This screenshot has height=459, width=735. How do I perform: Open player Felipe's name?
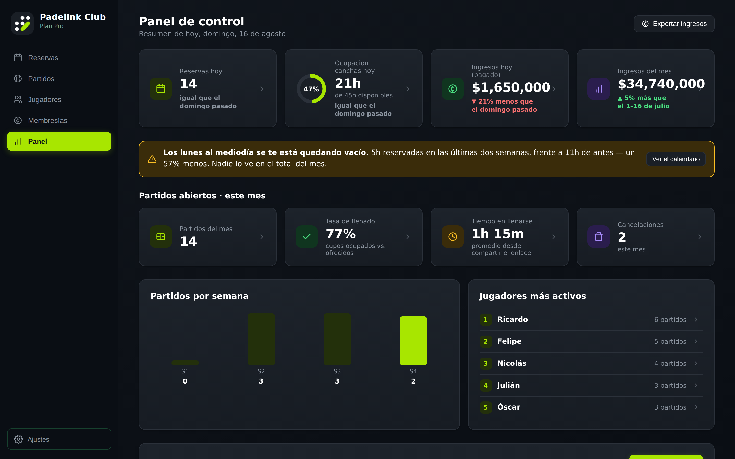click(509, 341)
